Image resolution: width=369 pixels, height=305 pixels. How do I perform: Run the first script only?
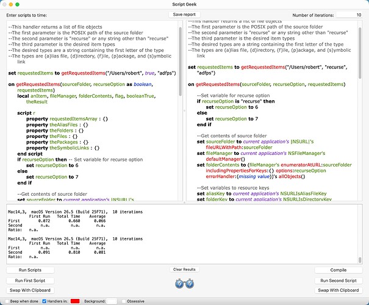click(x=30, y=281)
